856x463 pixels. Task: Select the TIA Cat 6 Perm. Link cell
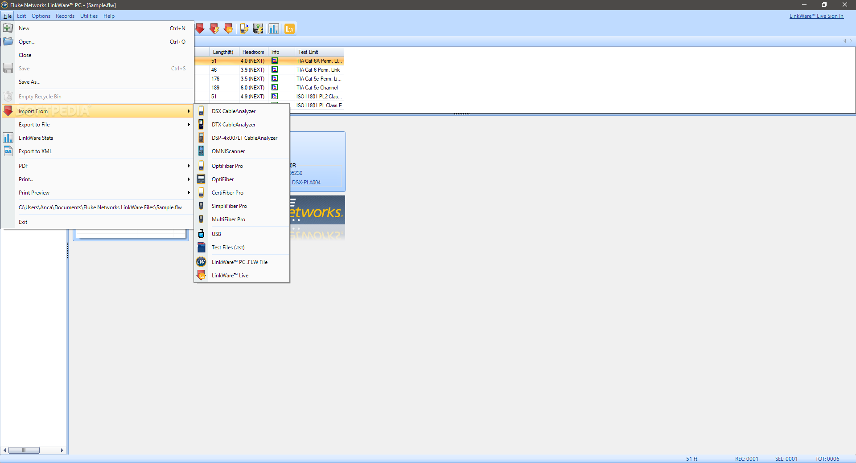tap(319, 70)
